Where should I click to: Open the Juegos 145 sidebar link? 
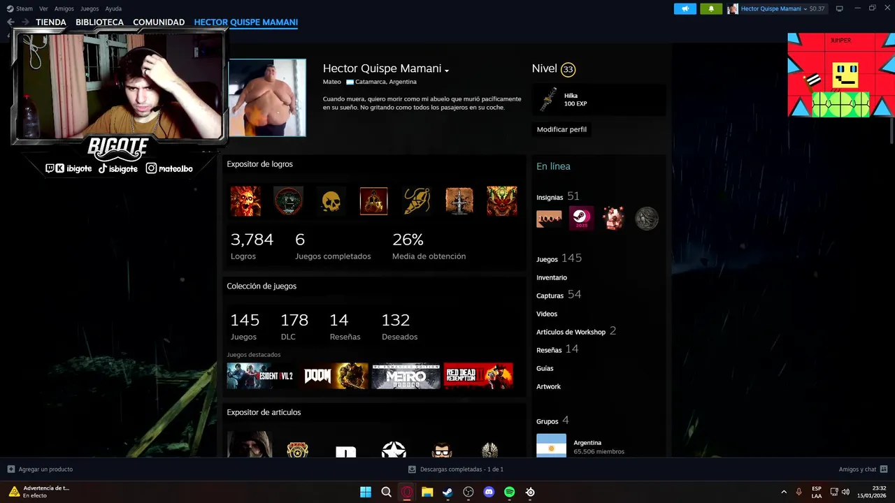pyautogui.click(x=559, y=258)
